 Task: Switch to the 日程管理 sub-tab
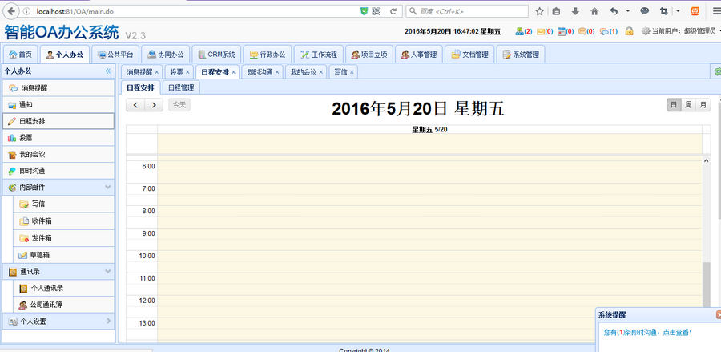point(181,87)
